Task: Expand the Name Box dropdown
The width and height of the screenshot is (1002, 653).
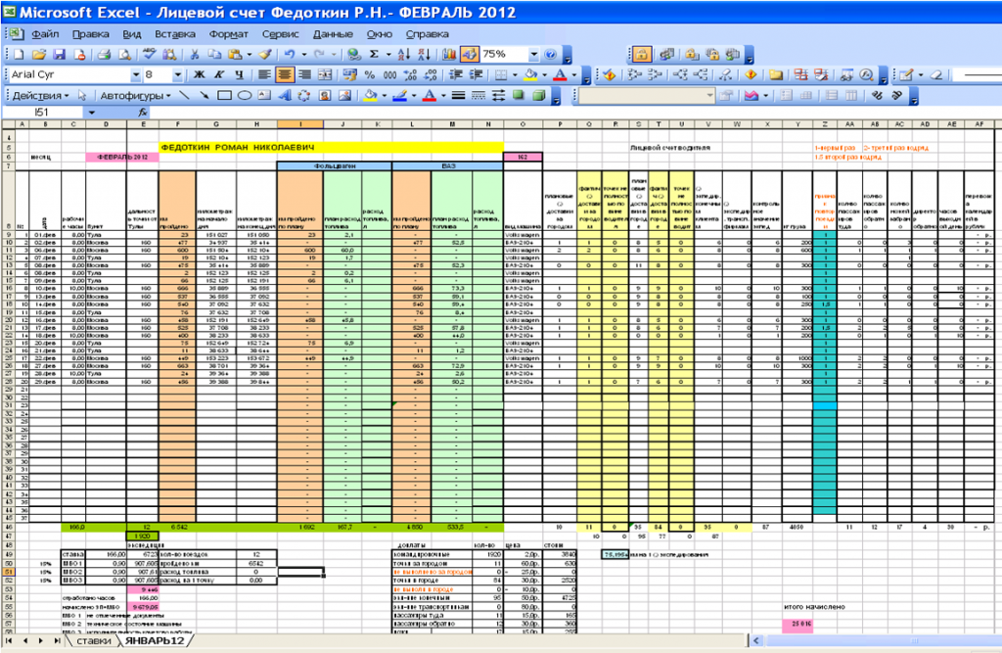Action: point(91,113)
